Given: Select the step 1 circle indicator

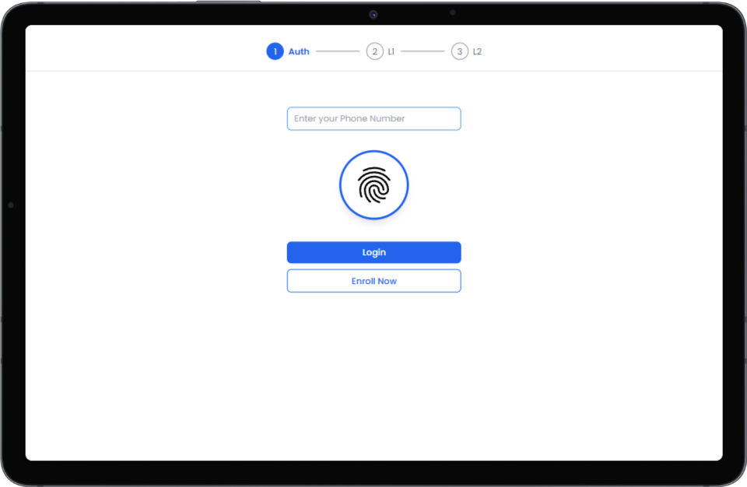Looking at the screenshot, I should click(275, 51).
